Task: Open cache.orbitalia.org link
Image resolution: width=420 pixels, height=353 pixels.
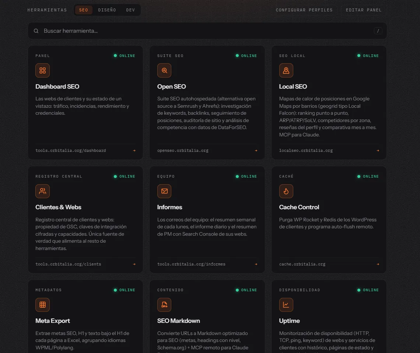Action: click(x=302, y=264)
